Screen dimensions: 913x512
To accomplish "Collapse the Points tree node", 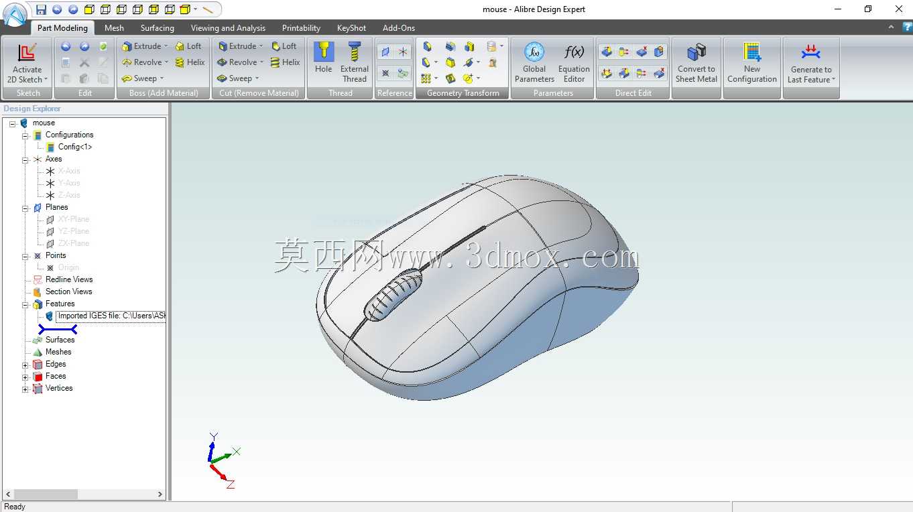I will [x=25, y=256].
